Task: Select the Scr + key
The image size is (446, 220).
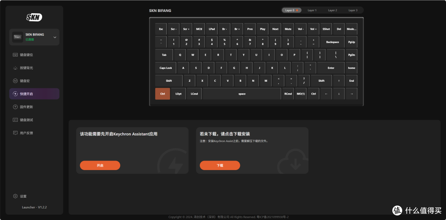Action: 186,29
